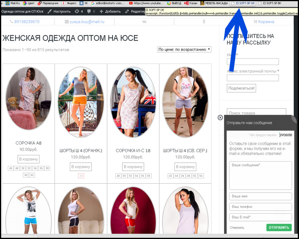The width and height of the screenshot is (299, 239).
Task: Open the Шорты Ш 4 (св. сер.) title link
Action: click(x=185, y=151)
